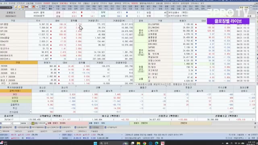Expand the KOSPI 종합 ticker bar dropdown arrow
Image resolution: width=258 pixels, height=145 pixels.
[x=122, y=135]
